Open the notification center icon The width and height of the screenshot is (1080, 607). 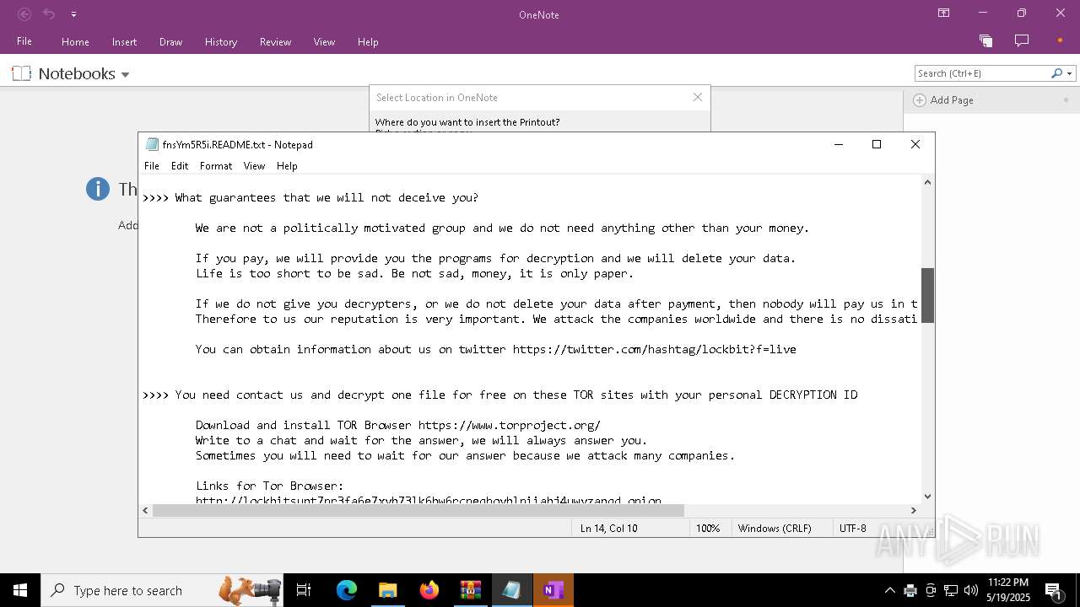pos(1054,590)
